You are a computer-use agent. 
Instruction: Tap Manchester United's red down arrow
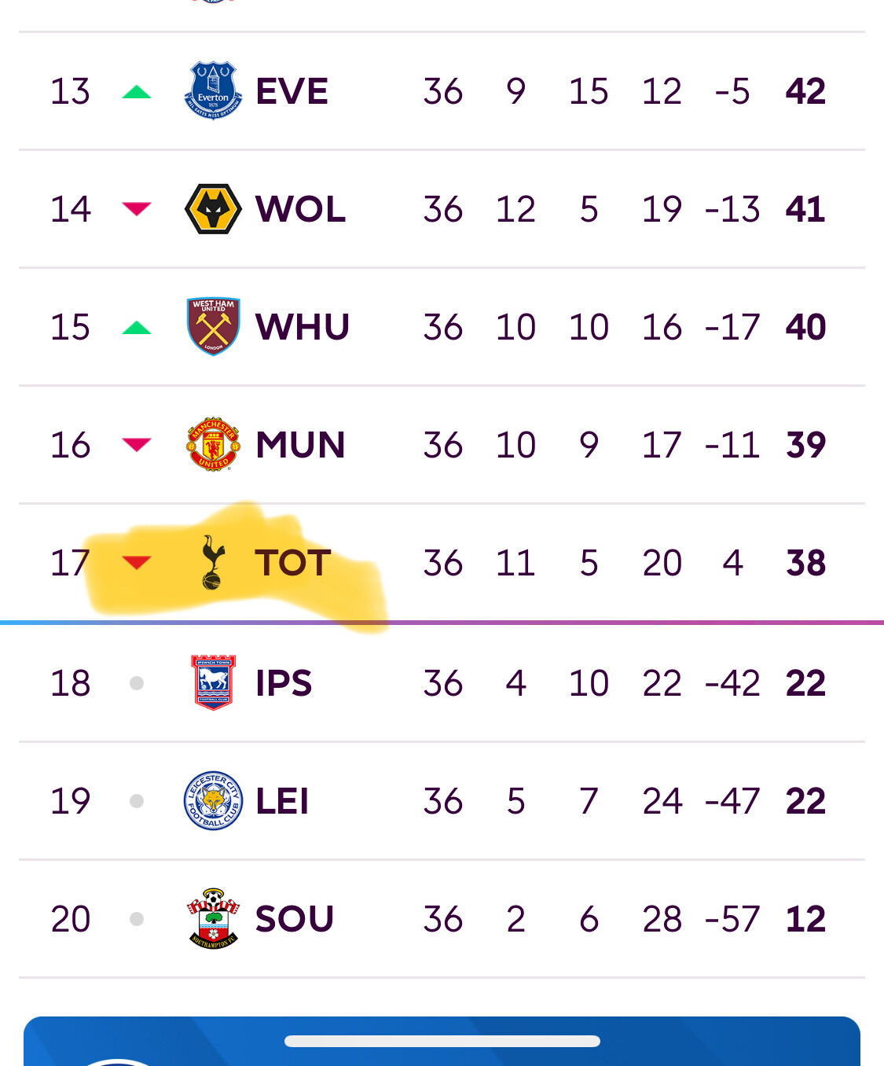click(x=137, y=444)
